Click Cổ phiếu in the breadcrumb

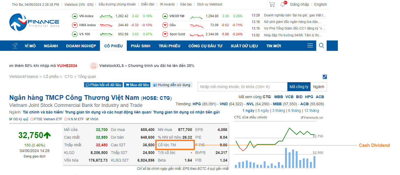tap(51, 77)
